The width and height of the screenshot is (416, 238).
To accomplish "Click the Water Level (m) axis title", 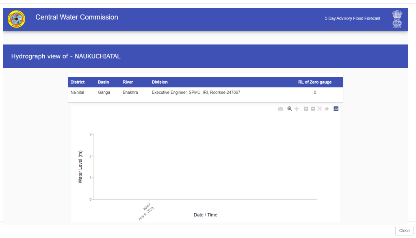I will pos(80,167).
